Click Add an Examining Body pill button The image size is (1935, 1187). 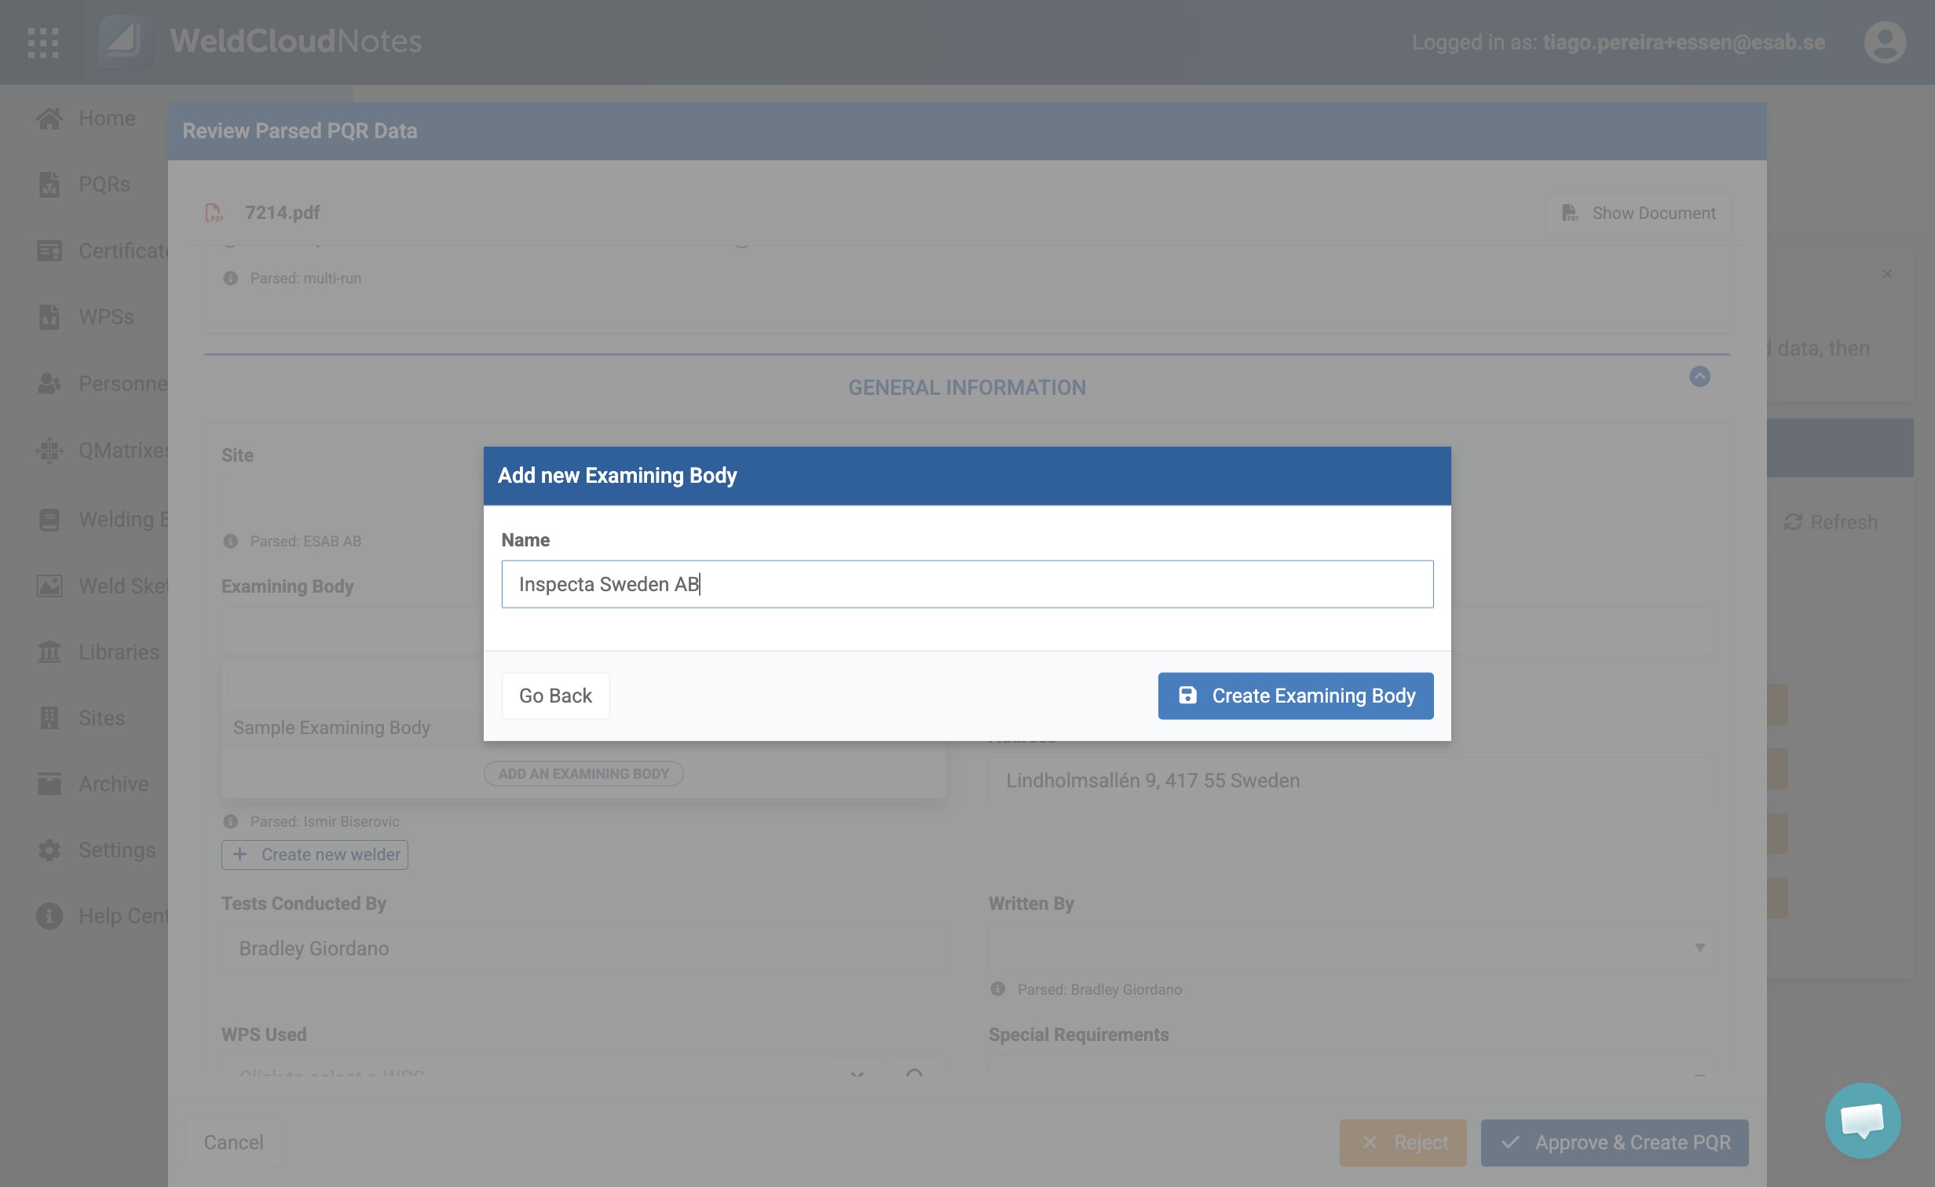583,774
